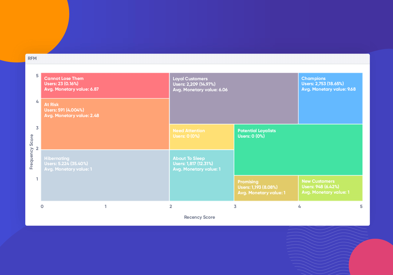Open the Loyal Customers segment

[234, 98]
